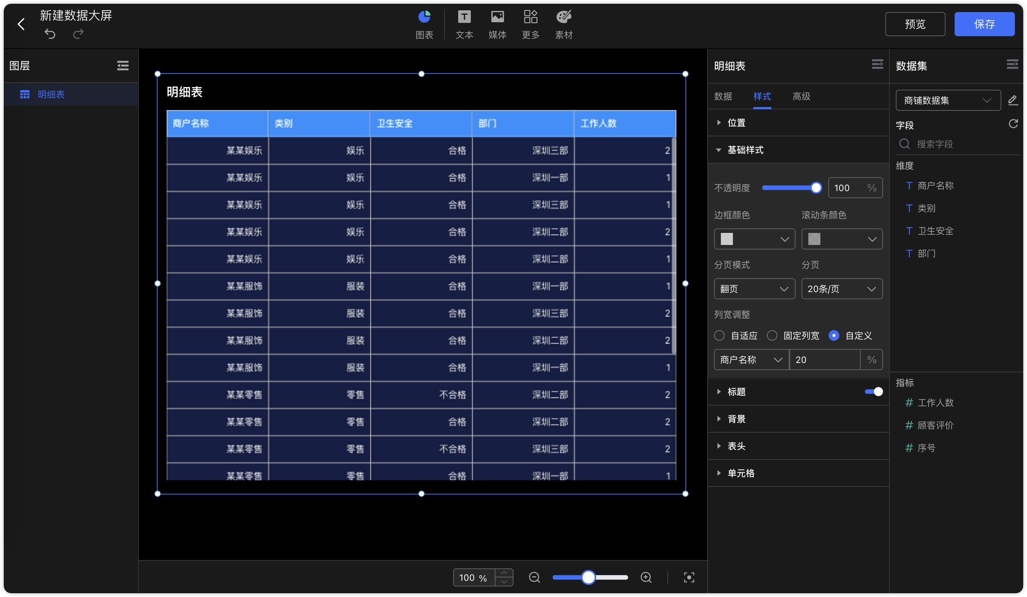Click the column width field showing 20
The image size is (1027, 597).
pyautogui.click(x=825, y=360)
